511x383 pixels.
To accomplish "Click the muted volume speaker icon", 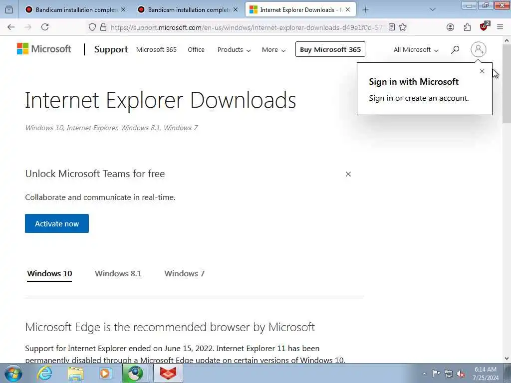I will 461,374.
